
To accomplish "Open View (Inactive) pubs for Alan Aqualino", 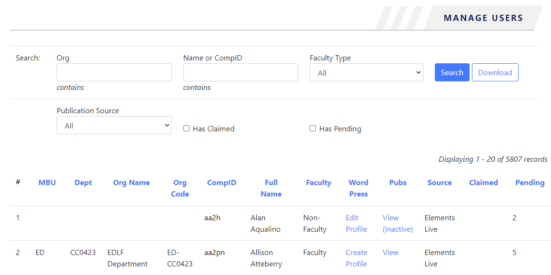I will tap(397, 223).
